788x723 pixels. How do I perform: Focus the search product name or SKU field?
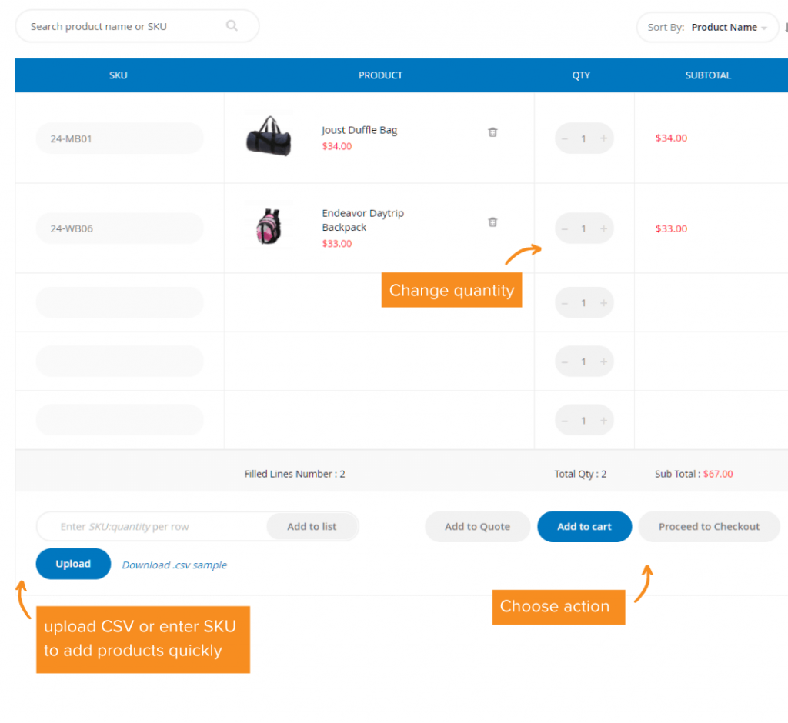point(123,26)
